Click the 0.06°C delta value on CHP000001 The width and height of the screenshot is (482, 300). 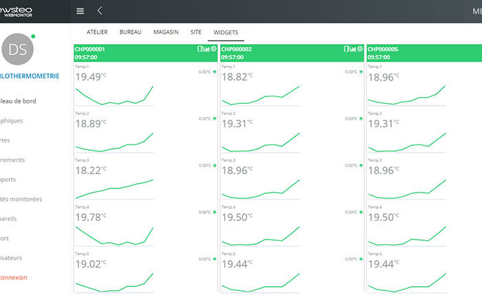[205, 212]
